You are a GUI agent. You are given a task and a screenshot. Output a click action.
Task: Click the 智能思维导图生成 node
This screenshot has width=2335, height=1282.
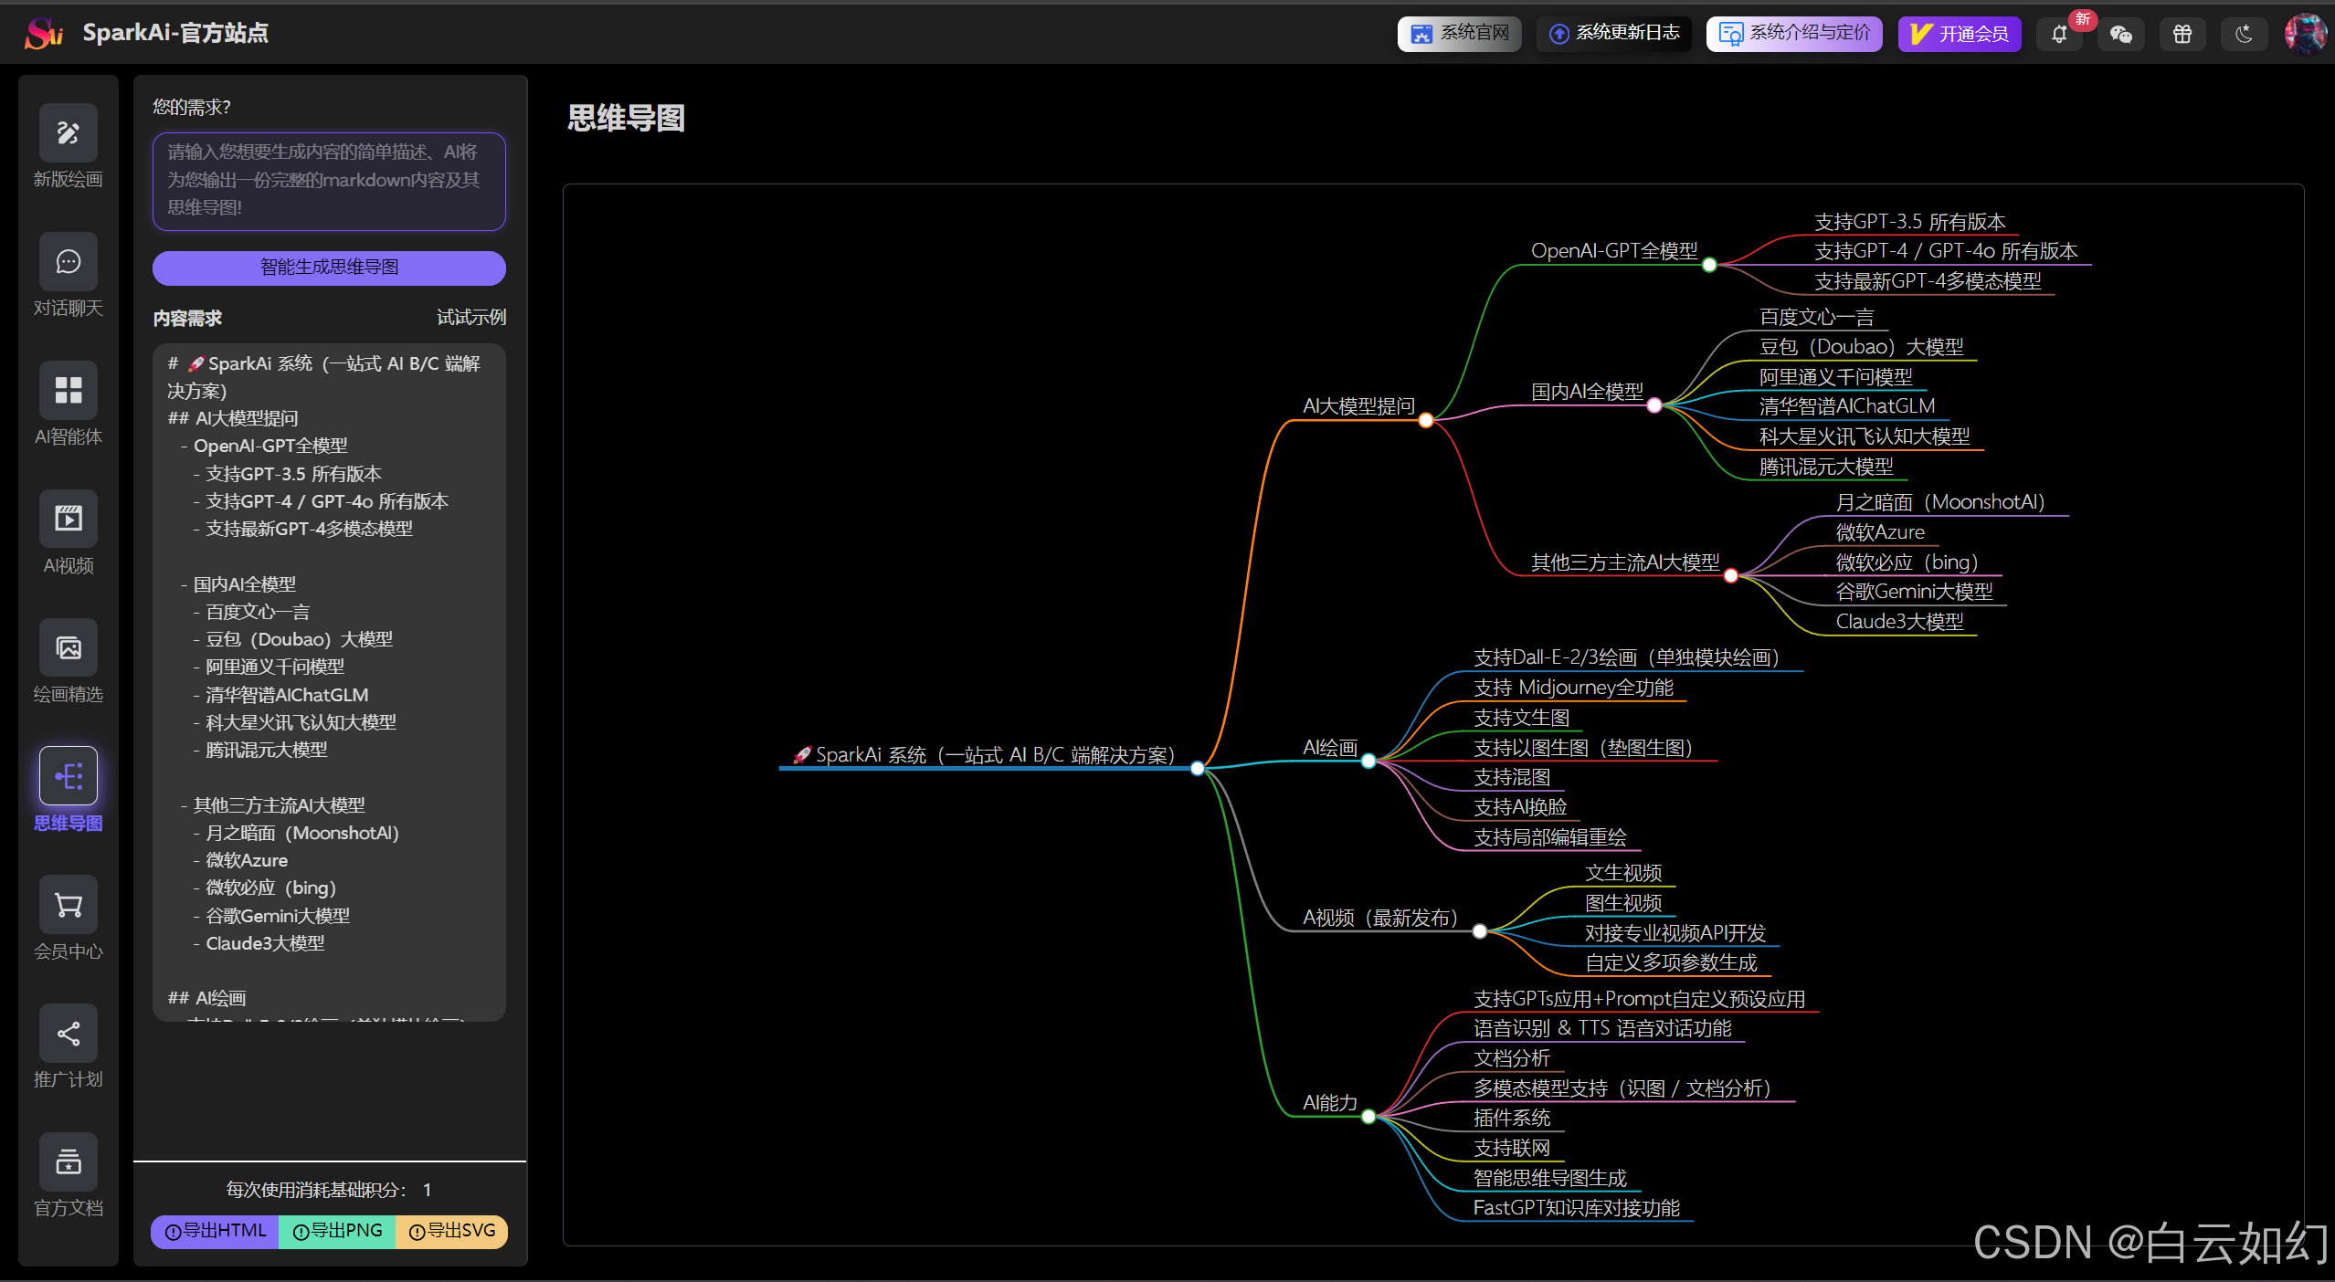[x=1550, y=1178]
